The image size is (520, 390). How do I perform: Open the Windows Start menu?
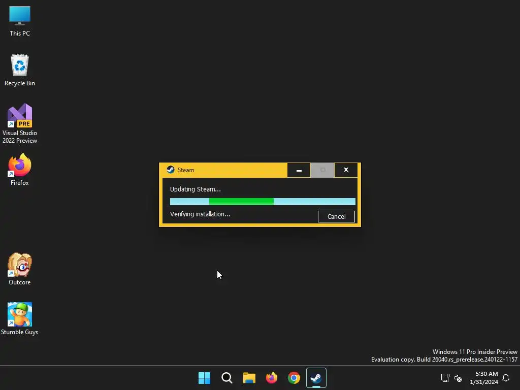point(204,378)
